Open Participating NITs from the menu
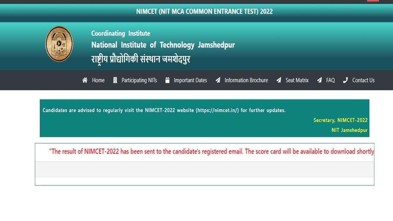The height and width of the screenshot is (221, 393). 139,80
